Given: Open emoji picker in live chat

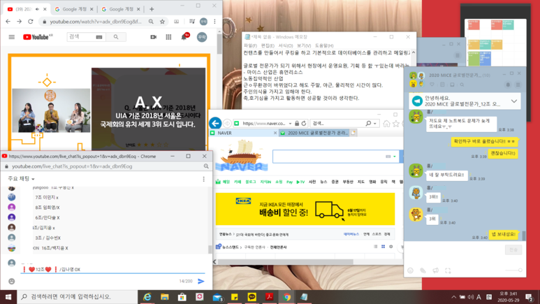Looking at the screenshot, I should 12,281.
